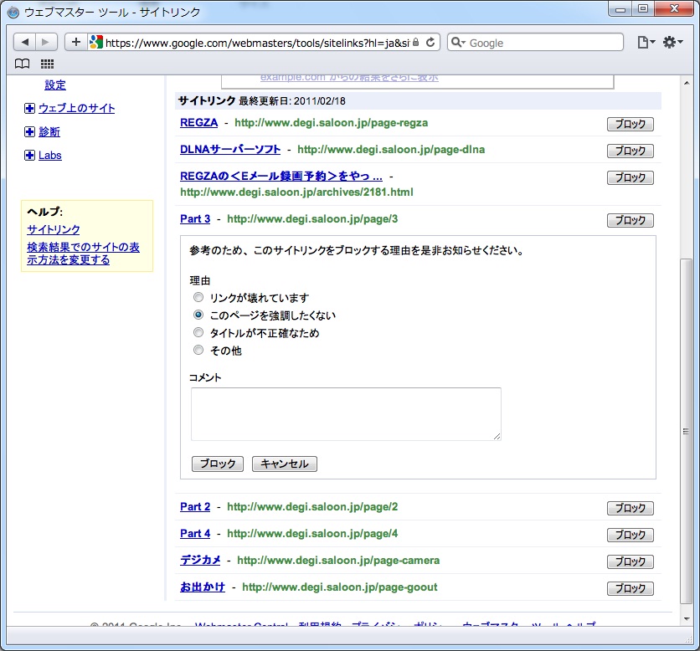Open the デジカメ sitelink
700x651 pixels.
pyautogui.click(x=200, y=561)
